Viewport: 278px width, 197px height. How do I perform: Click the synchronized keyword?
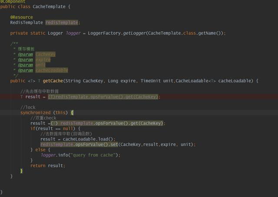36,113
